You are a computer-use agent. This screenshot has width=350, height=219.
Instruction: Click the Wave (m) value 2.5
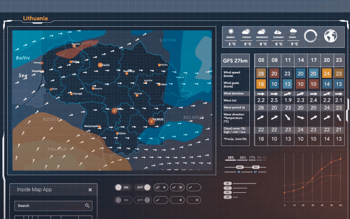point(274,100)
